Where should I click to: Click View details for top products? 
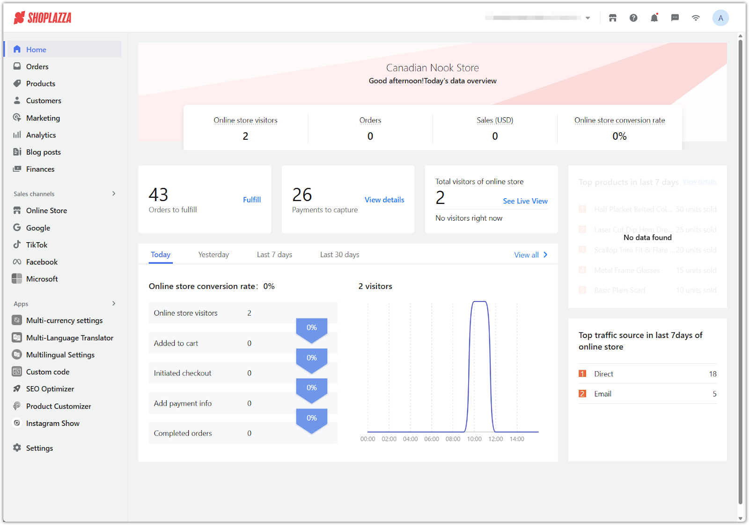click(699, 182)
